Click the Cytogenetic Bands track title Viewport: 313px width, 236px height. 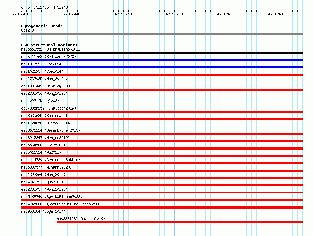(x=42, y=26)
